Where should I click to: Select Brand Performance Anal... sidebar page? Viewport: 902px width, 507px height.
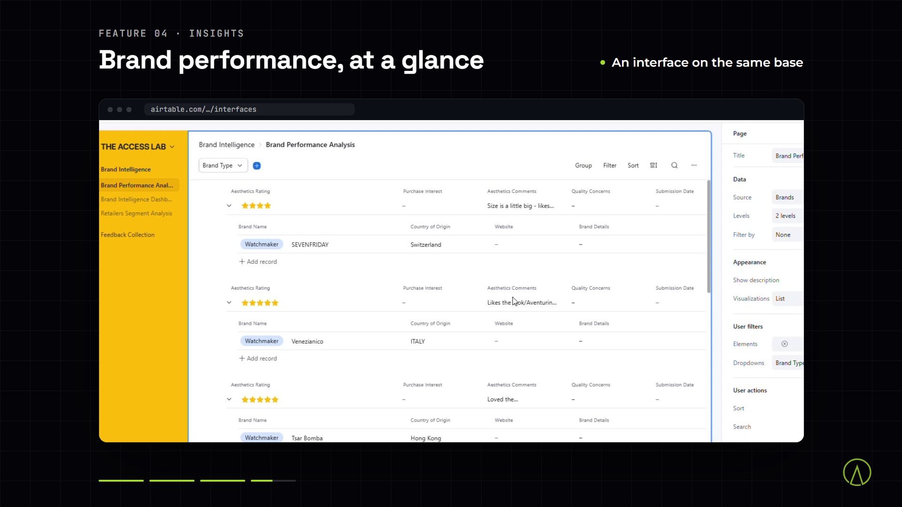[139, 185]
